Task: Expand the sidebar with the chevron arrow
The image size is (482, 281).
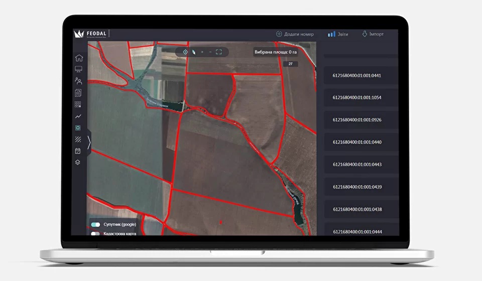Action: point(89,143)
